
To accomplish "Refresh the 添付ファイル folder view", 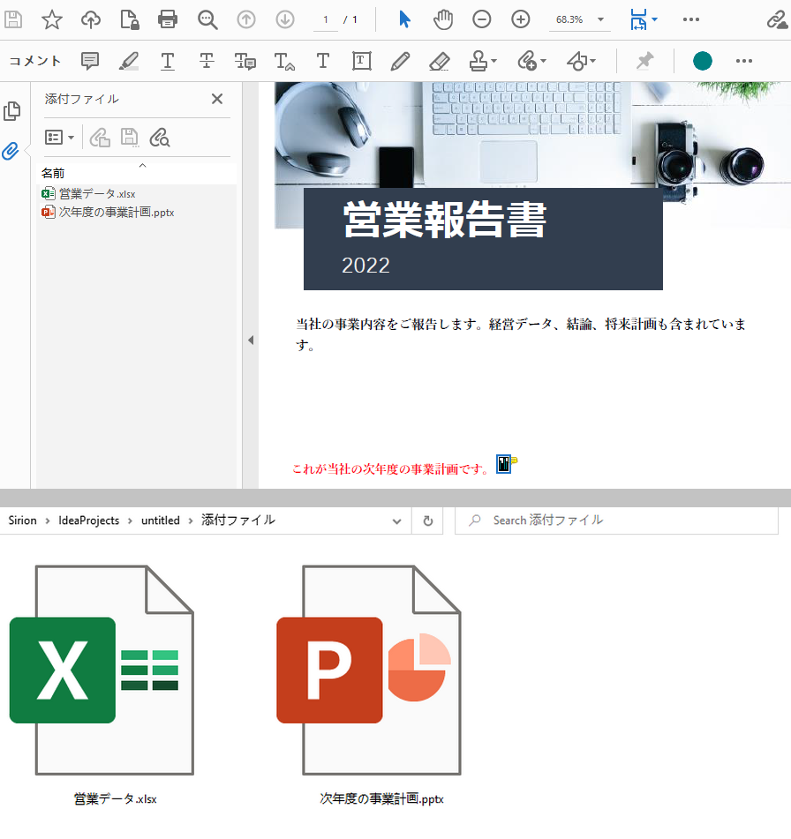I will [x=427, y=521].
